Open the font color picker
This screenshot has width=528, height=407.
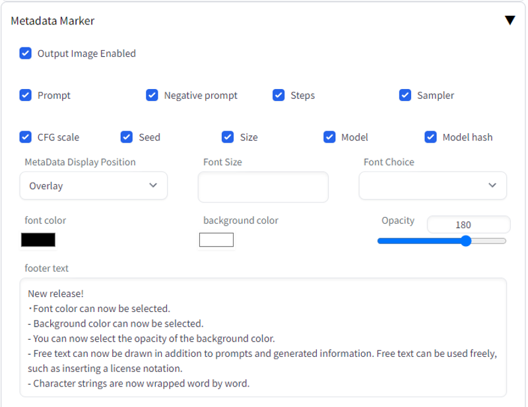[38, 239]
